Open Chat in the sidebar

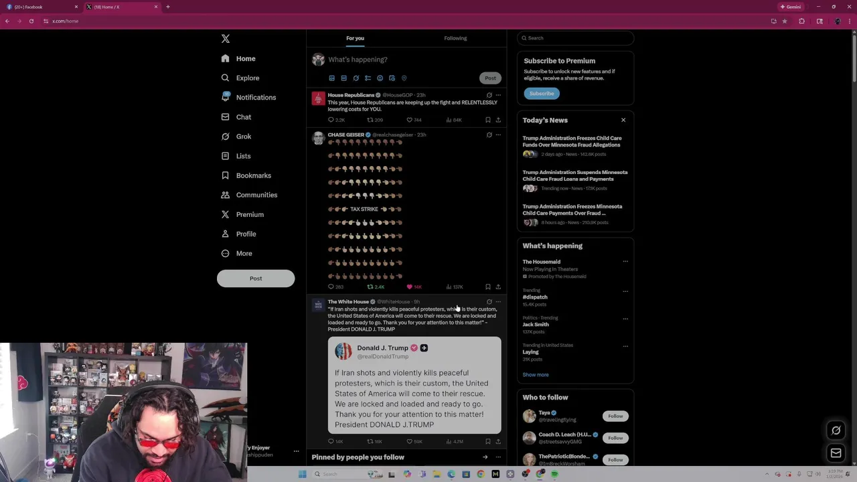(x=236, y=117)
